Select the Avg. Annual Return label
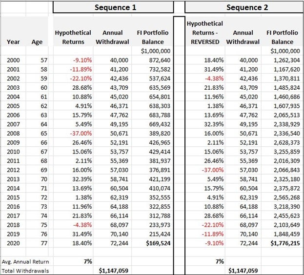 [x=25, y=262]
